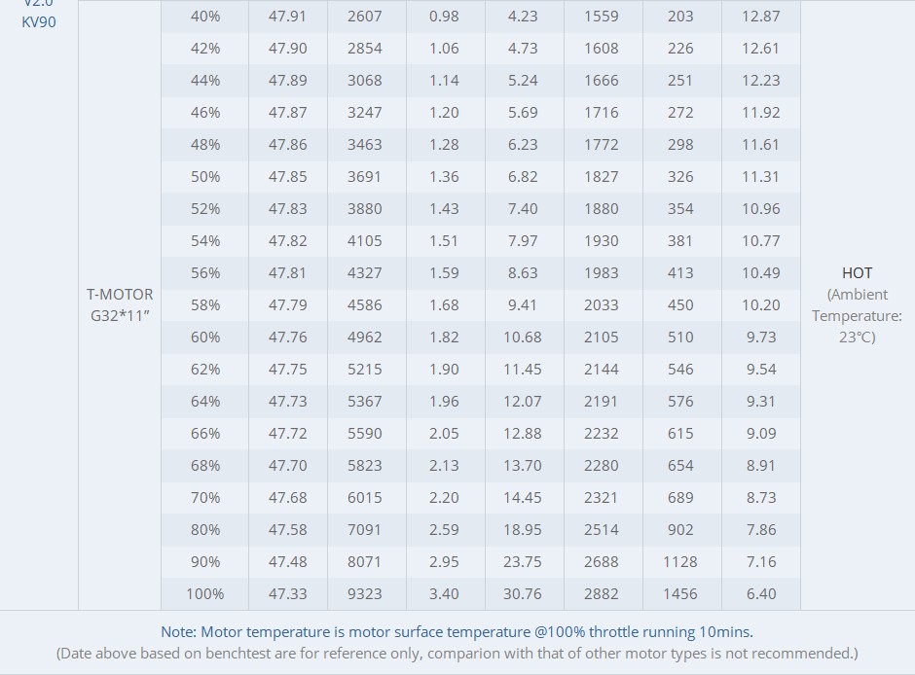The width and height of the screenshot is (915, 675).
Task: Click the 2321 value in the 70% row
Action: (602, 497)
